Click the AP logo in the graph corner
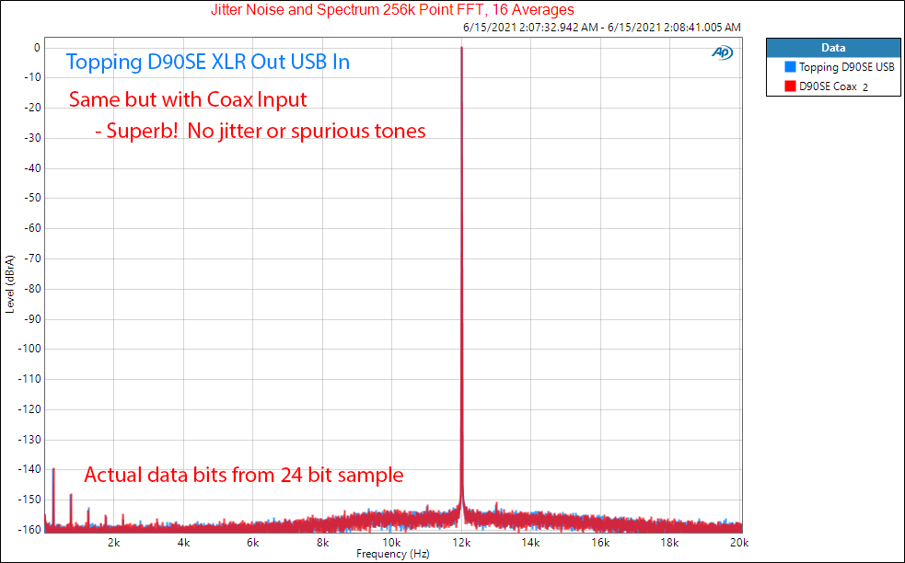This screenshot has width=905, height=563. tap(722, 52)
